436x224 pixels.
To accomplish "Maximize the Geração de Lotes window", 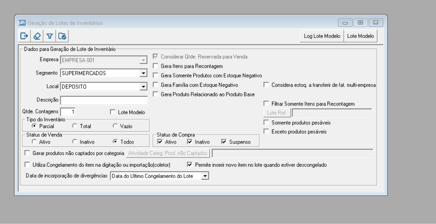I will [360, 23].
